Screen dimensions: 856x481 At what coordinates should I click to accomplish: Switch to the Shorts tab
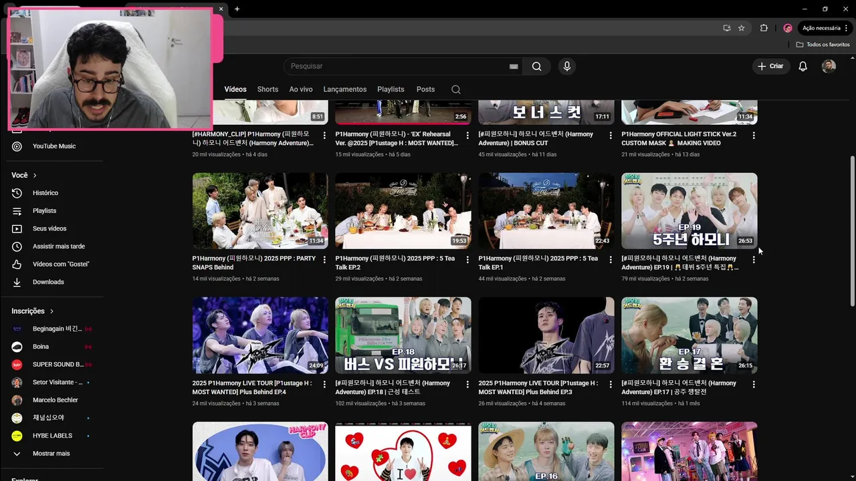pyautogui.click(x=267, y=90)
